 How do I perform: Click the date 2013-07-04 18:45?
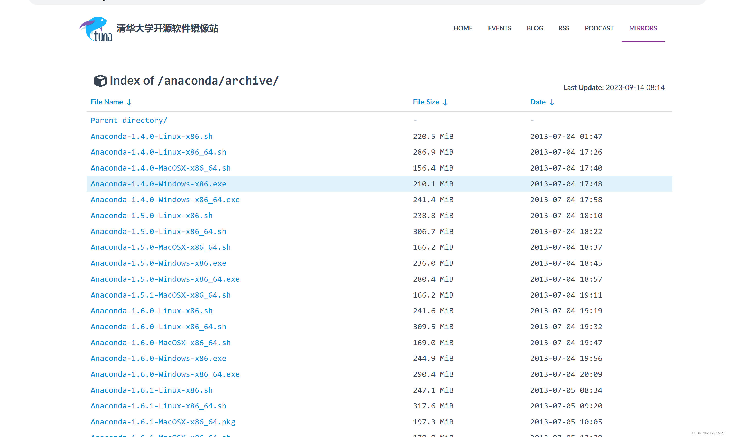566,263
